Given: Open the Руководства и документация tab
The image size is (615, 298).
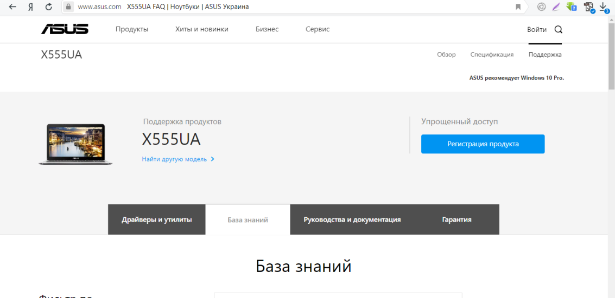Looking at the screenshot, I should click(x=352, y=219).
